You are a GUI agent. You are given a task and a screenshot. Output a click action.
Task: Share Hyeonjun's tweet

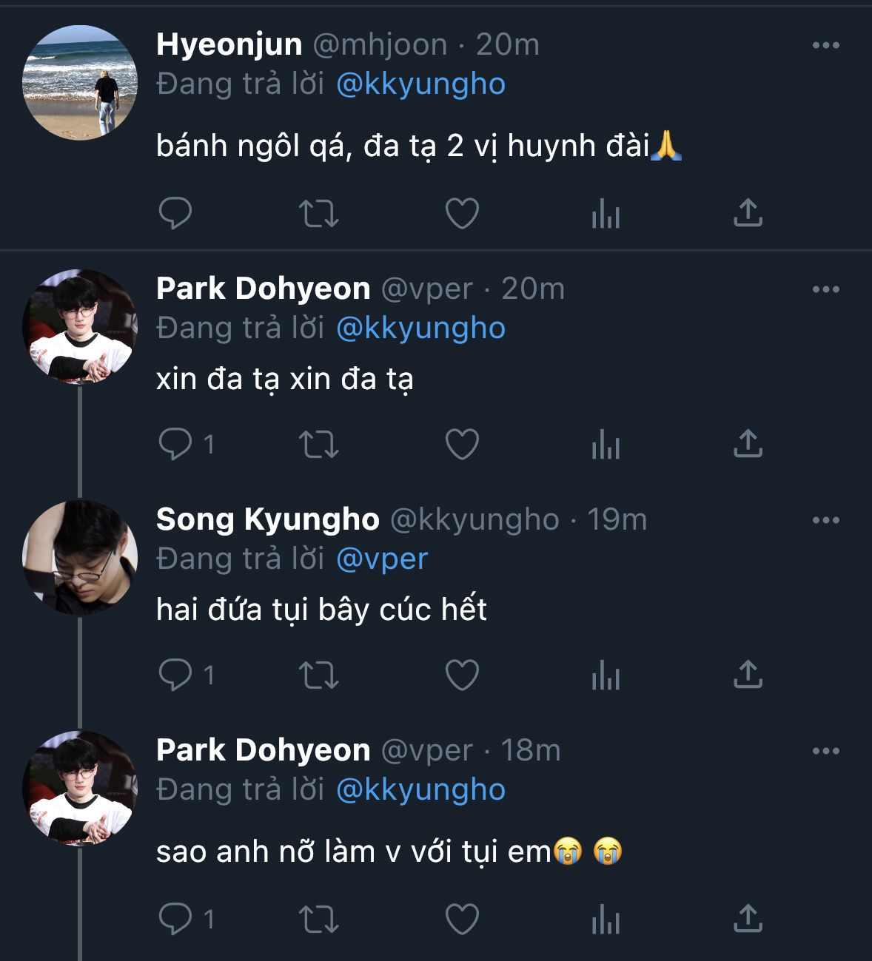[x=748, y=213]
